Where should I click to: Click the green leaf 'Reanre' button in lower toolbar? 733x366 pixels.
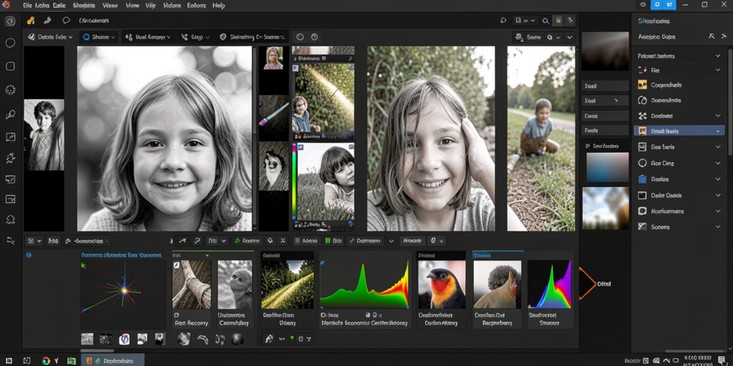click(247, 241)
